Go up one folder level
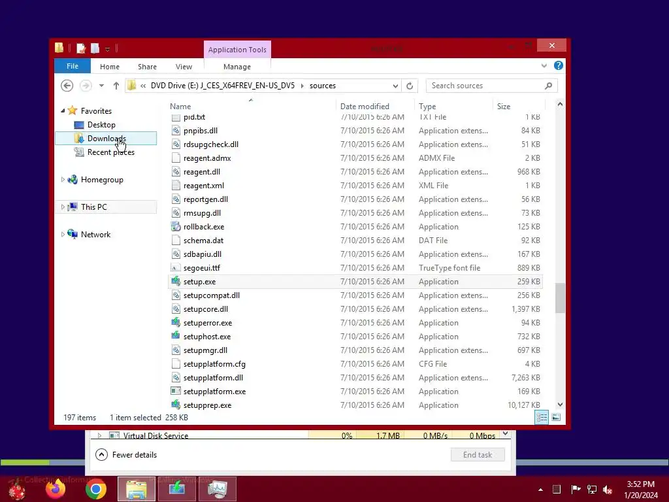This screenshot has width=669, height=502. click(x=116, y=86)
